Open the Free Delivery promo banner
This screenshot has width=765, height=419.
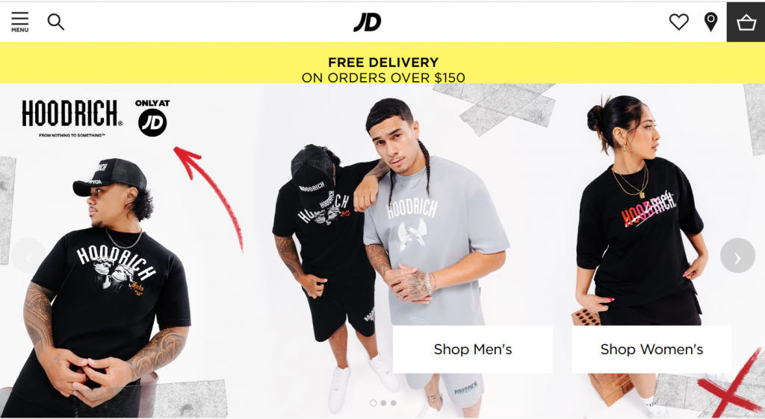pos(382,63)
